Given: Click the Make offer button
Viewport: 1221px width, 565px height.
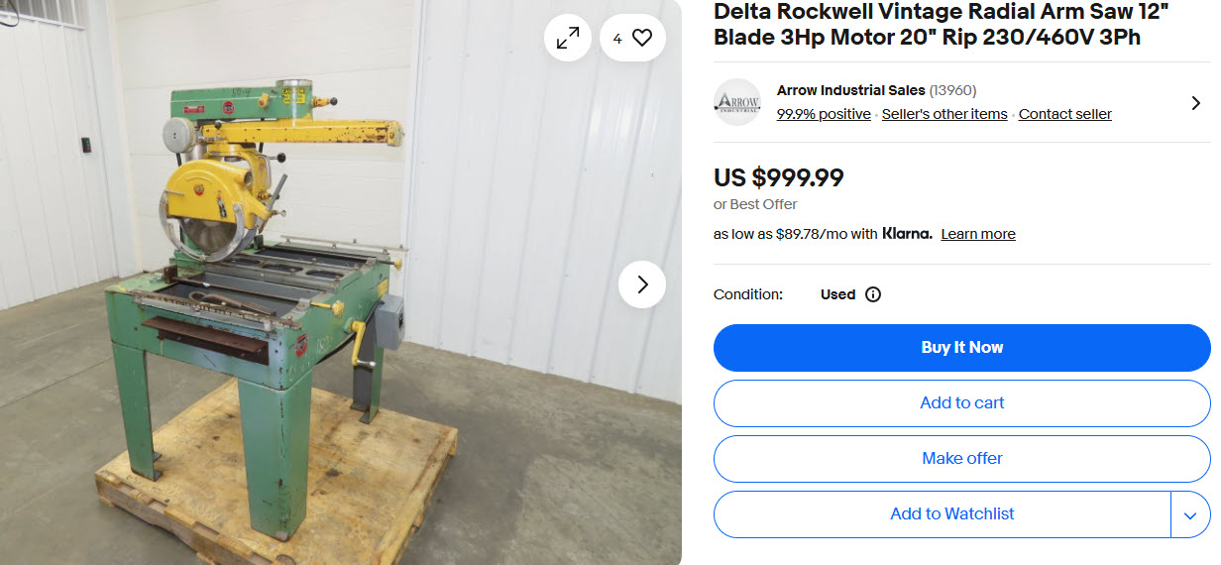Looking at the screenshot, I should pyautogui.click(x=962, y=459).
